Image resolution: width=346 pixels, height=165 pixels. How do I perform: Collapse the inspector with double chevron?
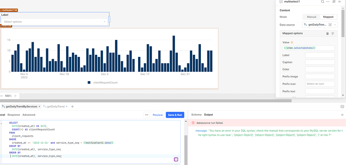tap(339, 2)
